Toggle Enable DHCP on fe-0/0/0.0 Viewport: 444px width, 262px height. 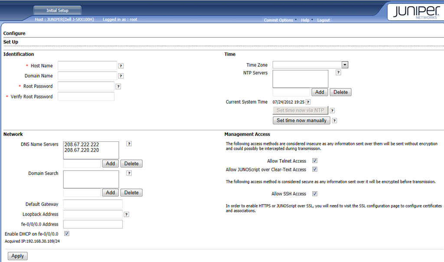tap(67, 234)
